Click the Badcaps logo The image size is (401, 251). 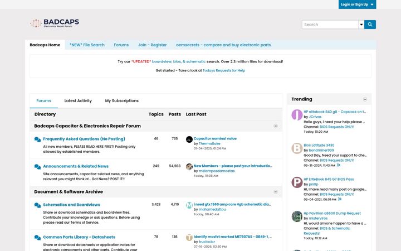pos(55,23)
